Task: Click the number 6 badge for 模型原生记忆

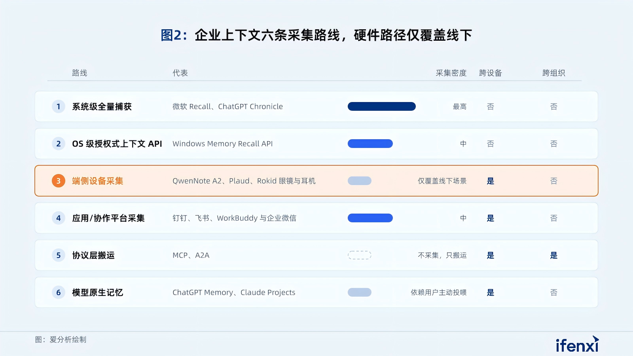Action: 59,292
